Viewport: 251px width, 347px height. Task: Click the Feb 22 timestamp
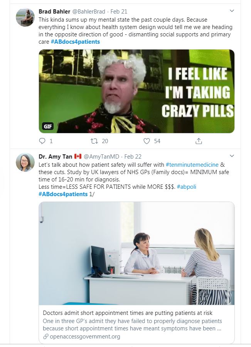(x=133, y=157)
